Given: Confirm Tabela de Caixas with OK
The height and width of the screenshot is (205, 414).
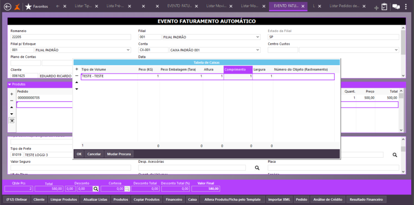Looking at the screenshot, I should pos(79,154).
